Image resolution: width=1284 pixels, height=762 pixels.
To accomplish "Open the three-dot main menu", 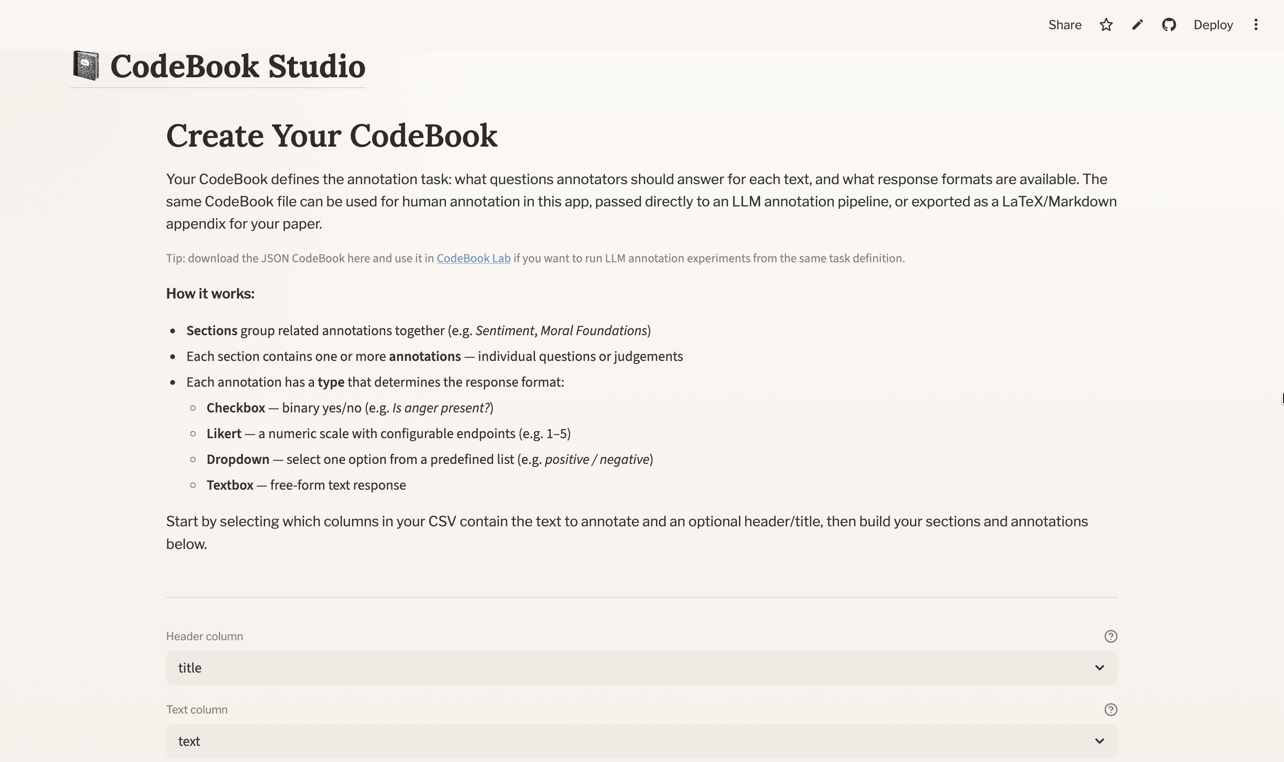I will click(1256, 24).
